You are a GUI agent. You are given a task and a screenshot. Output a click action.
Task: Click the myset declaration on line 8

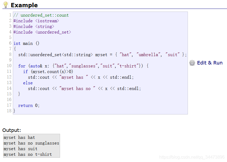pos(102,55)
